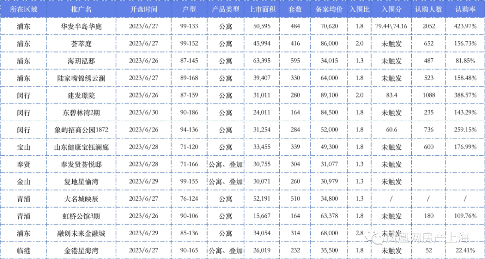Select the 象屿招商公园1872 project name cell

pyautogui.click(x=81, y=130)
